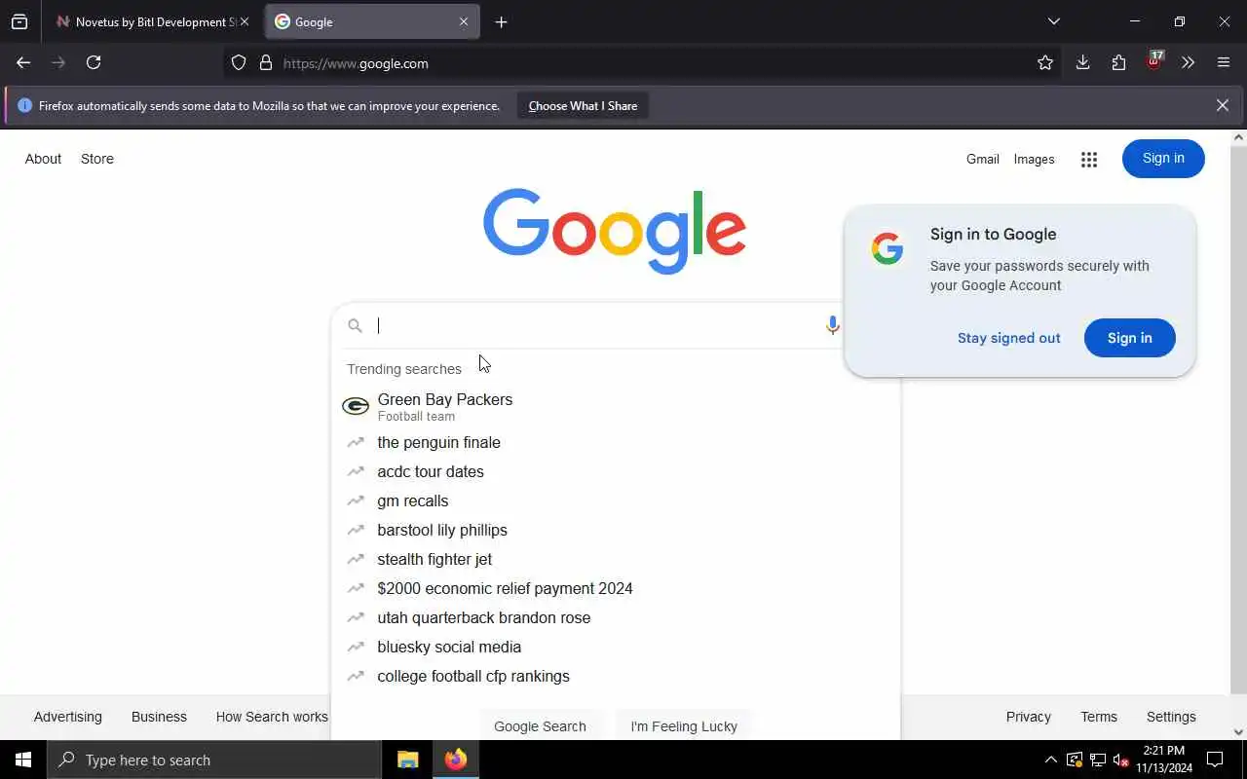The image size is (1247, 779).
Task: Switch to the Novetus by Bitl tab
Action: click(x=146, y=21)
